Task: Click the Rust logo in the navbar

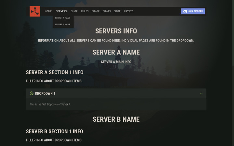Action: pos(35,11)
